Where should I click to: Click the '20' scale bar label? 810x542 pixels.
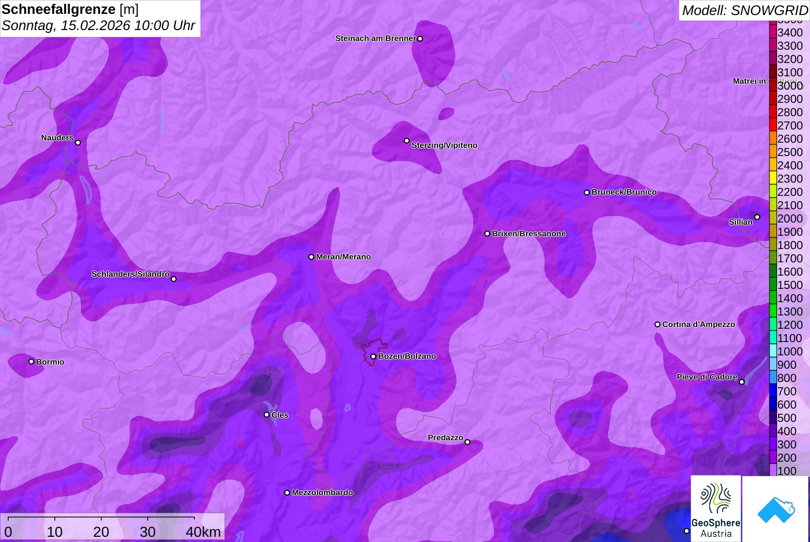coord(101,532)
